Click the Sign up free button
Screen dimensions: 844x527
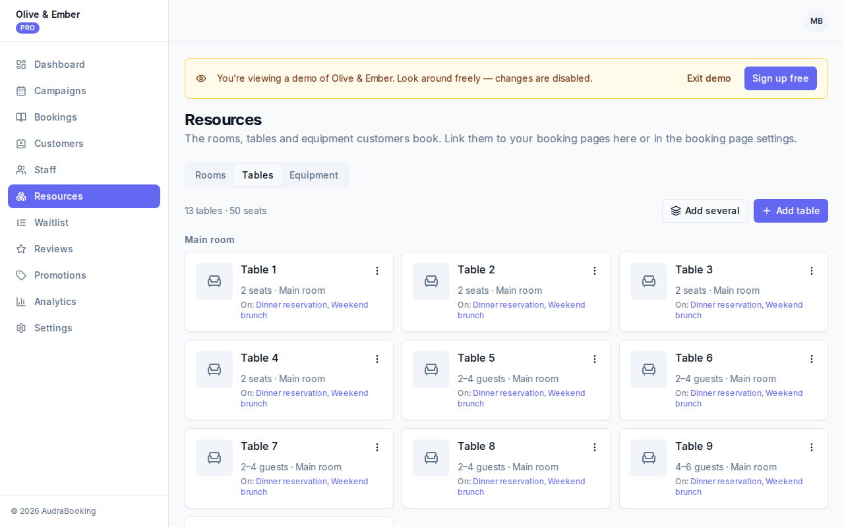pos(781,78)
